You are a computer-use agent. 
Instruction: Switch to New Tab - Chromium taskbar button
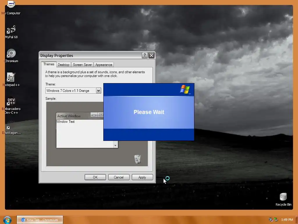[40, 220]
